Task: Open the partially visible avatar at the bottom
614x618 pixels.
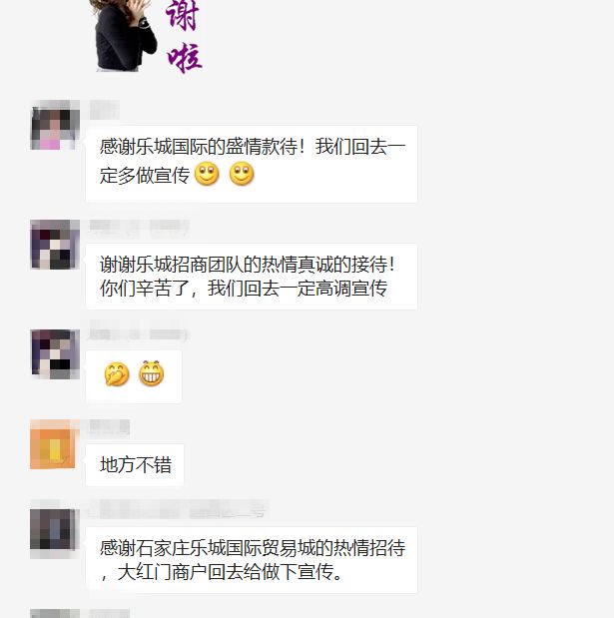Action: pyautogui.click(x=55, y=614)
